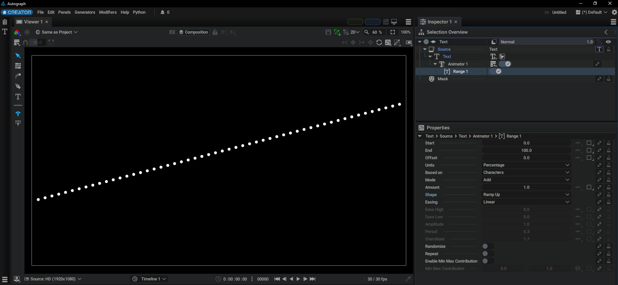
Task: Collapse the Animator 1 tree node
Action: coord(435,64)
